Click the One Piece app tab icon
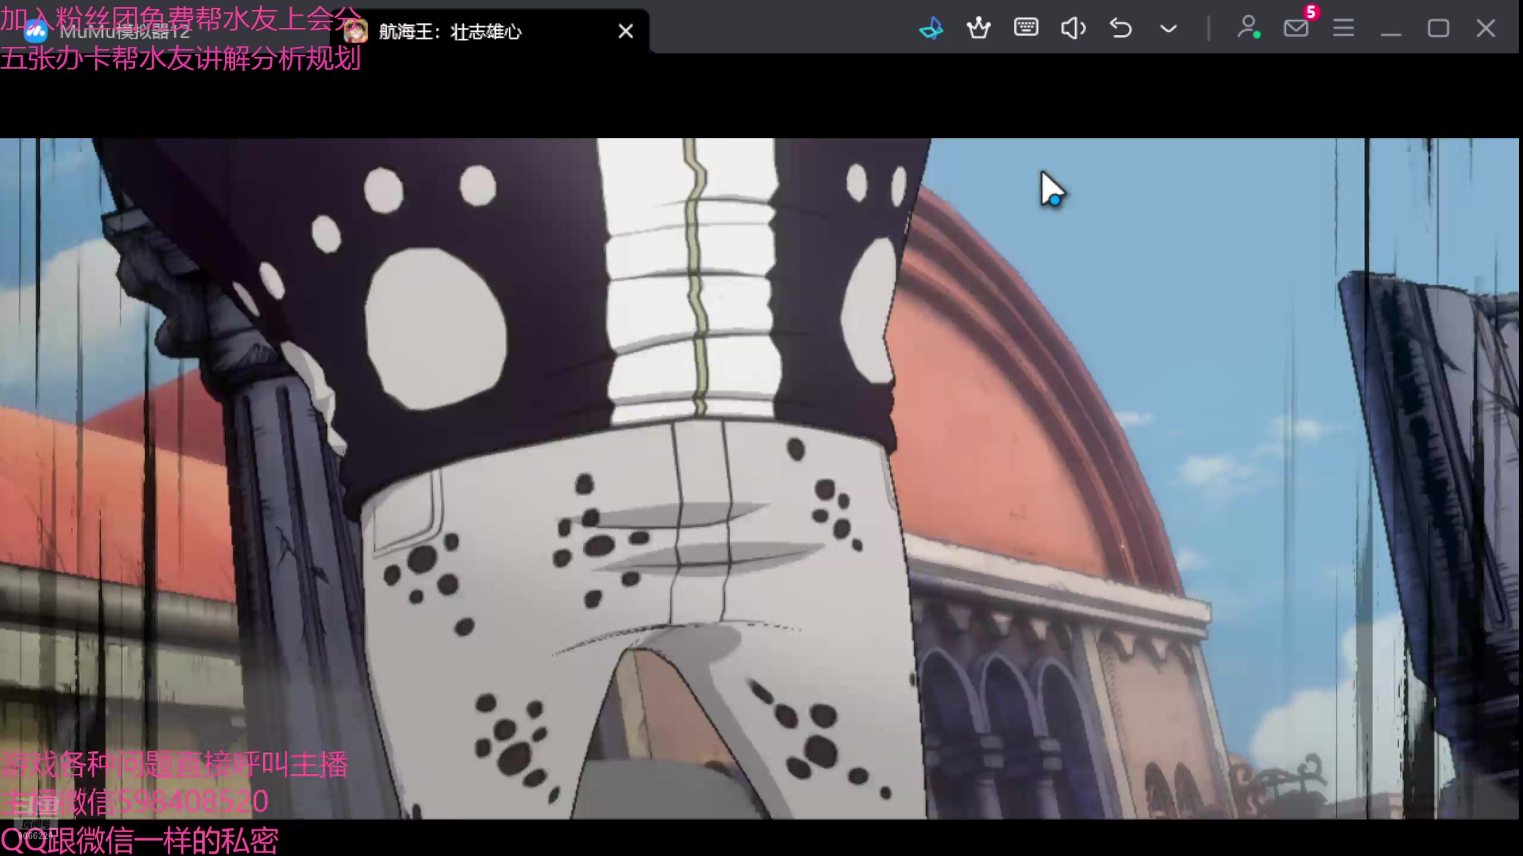 tap(356, 31)
